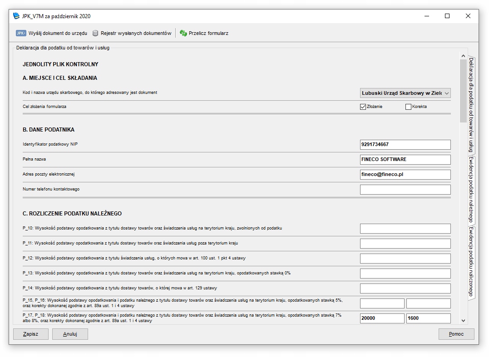The image size is (489, 357).
Task: Click the JPK send document icon
Action: pyautogui.click(x=21, y=33)
